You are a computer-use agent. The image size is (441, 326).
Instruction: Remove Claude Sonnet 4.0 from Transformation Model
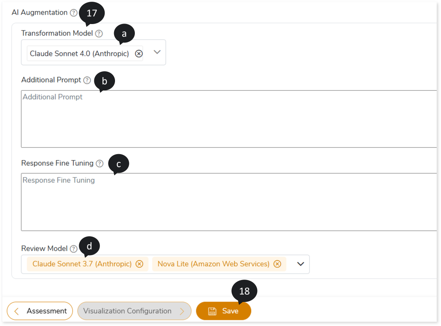pyautogui.click(x=139, y=54)
